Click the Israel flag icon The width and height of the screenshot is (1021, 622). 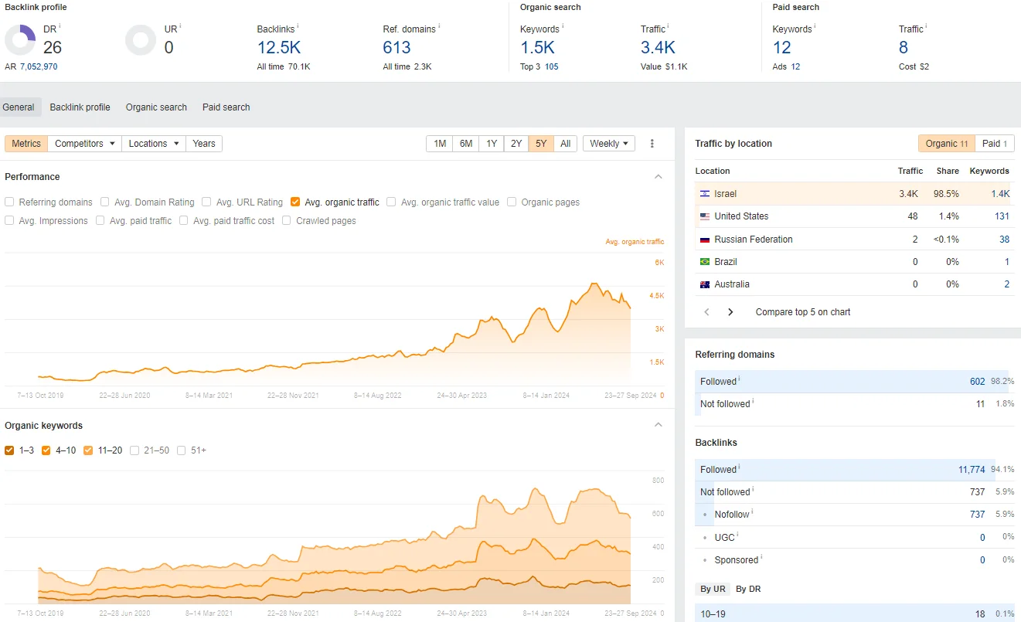pyautogui.click(x=705, y=194)
